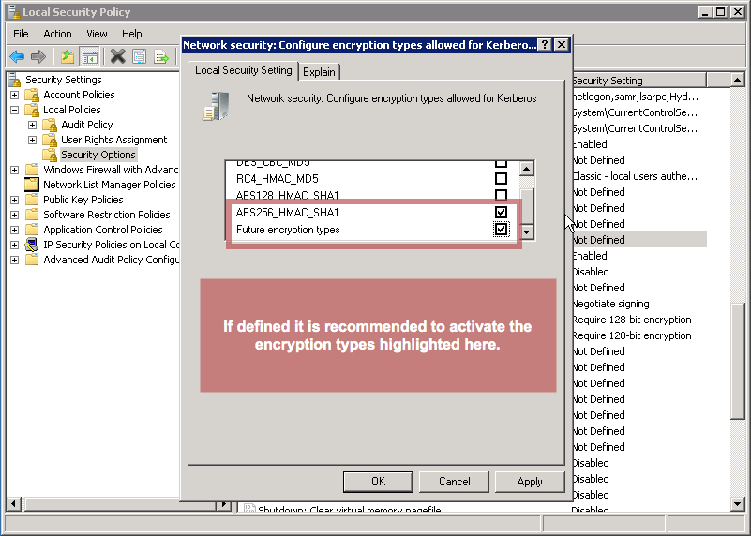Check the RC4_HMAC_MD5 checkbox
751x536 pixels.
coord(501,178)
